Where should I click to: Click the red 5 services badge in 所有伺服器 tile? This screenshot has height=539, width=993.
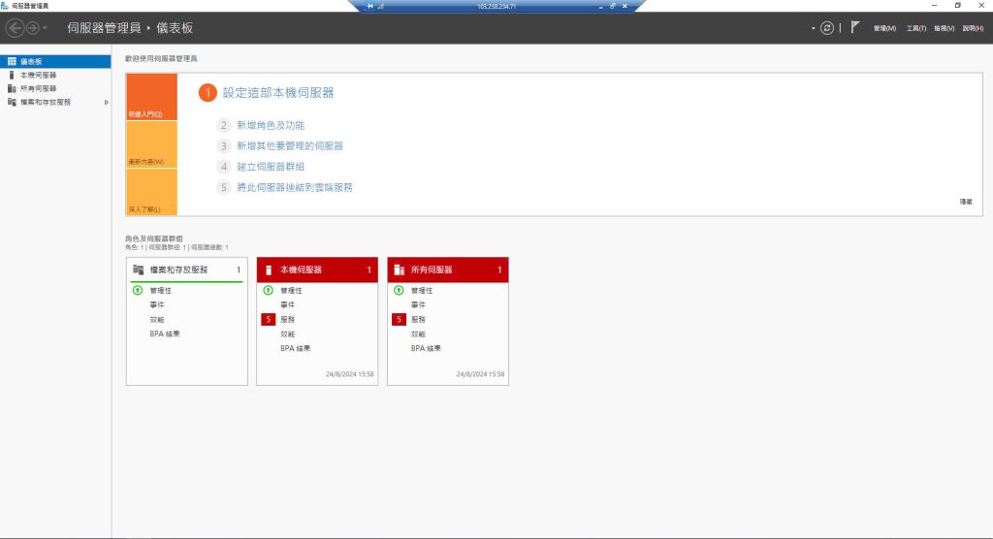coord(399,319)
